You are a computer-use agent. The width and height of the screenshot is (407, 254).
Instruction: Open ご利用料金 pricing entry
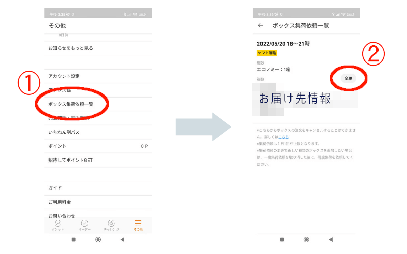[x=60, y=202]
